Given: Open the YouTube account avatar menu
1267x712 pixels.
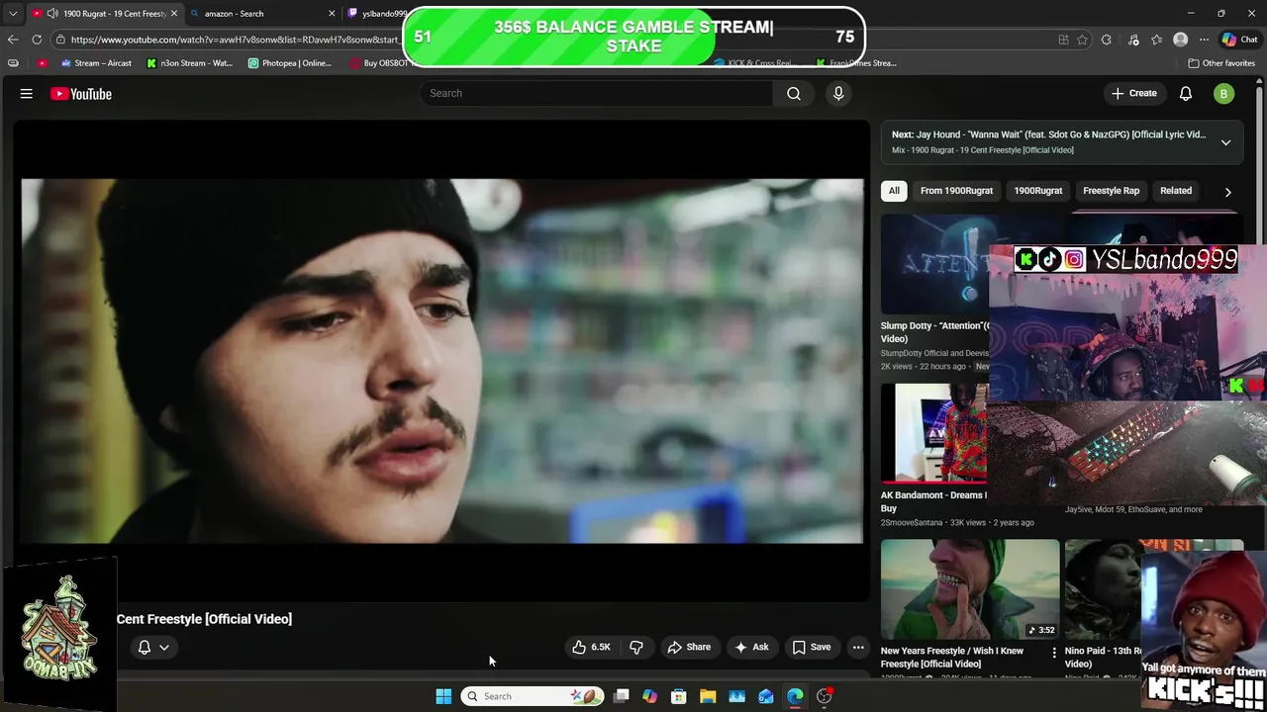Looking at the screenshot, I should point(1223,94).
